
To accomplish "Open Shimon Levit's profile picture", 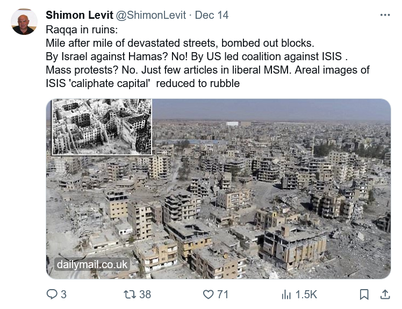I will (x=24, y=21).
